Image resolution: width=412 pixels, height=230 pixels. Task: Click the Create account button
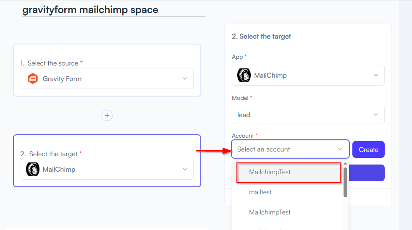(x=368, y=149)
